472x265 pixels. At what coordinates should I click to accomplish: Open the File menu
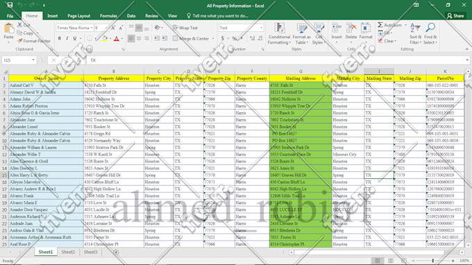click(10, 16)
